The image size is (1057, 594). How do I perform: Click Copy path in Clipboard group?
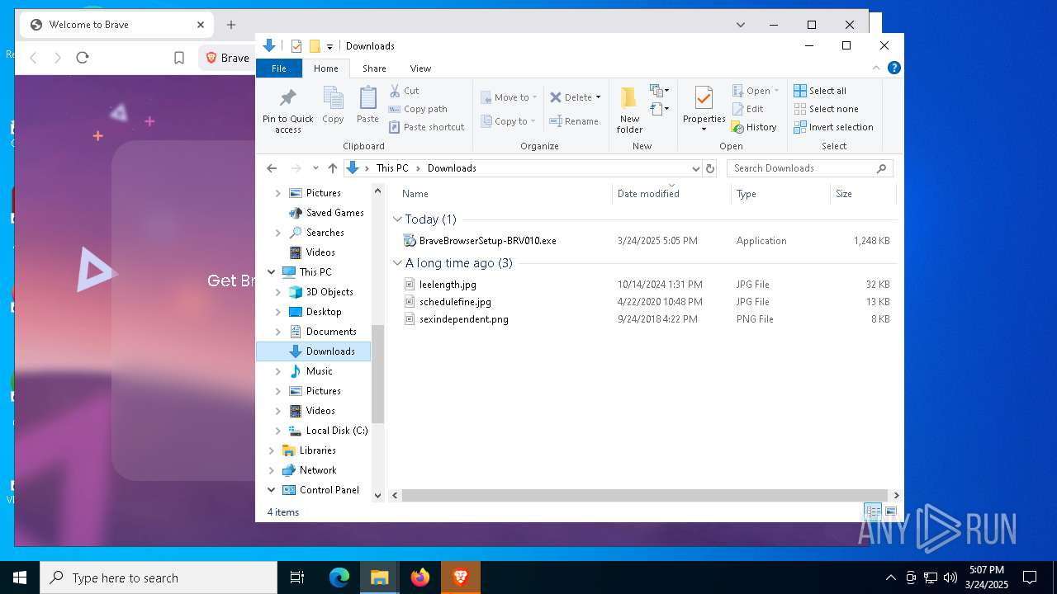(418, 109)
